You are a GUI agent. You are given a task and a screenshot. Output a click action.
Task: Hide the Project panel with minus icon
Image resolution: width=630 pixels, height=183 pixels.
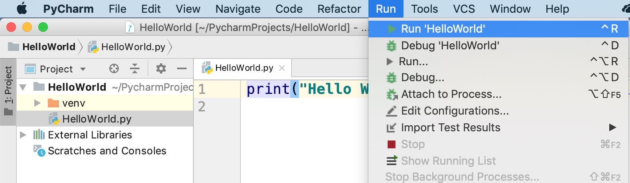coord(182,68)
